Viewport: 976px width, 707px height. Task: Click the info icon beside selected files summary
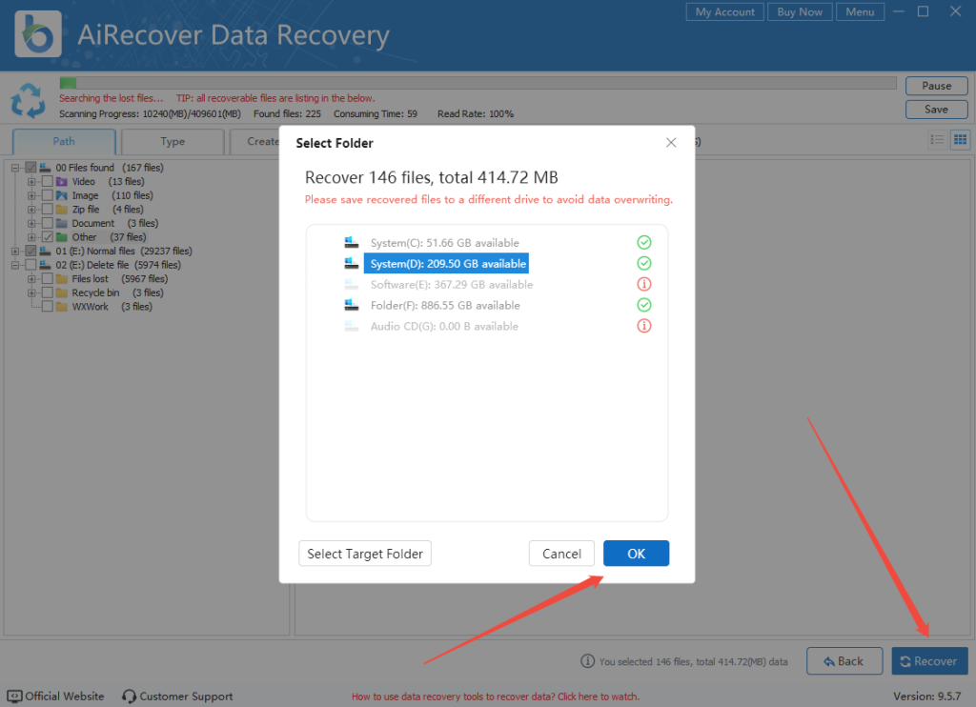(588, 661)
